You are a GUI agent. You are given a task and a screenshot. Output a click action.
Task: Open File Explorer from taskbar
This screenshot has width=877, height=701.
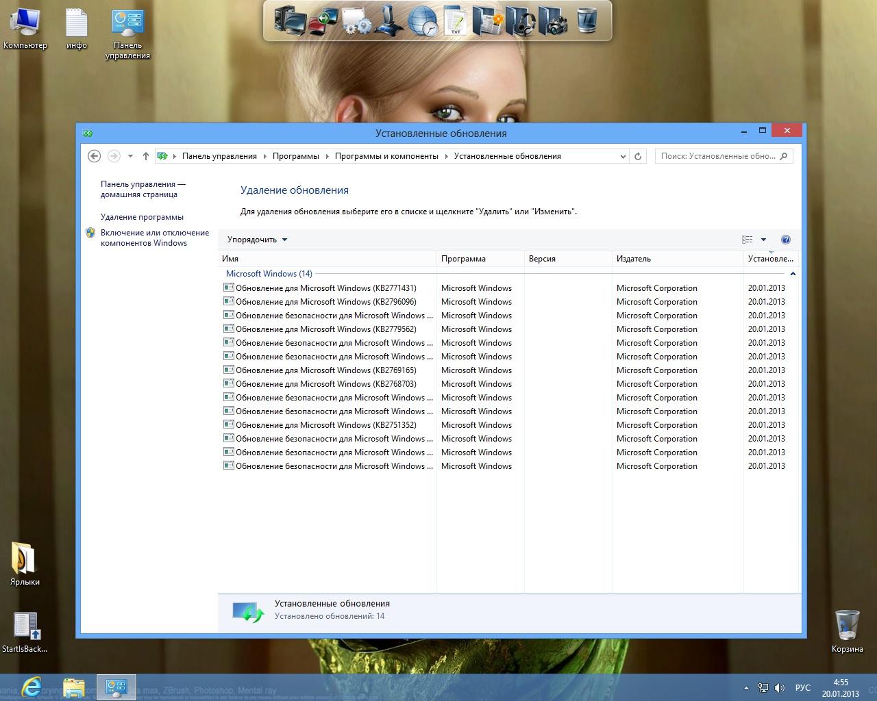73,687
